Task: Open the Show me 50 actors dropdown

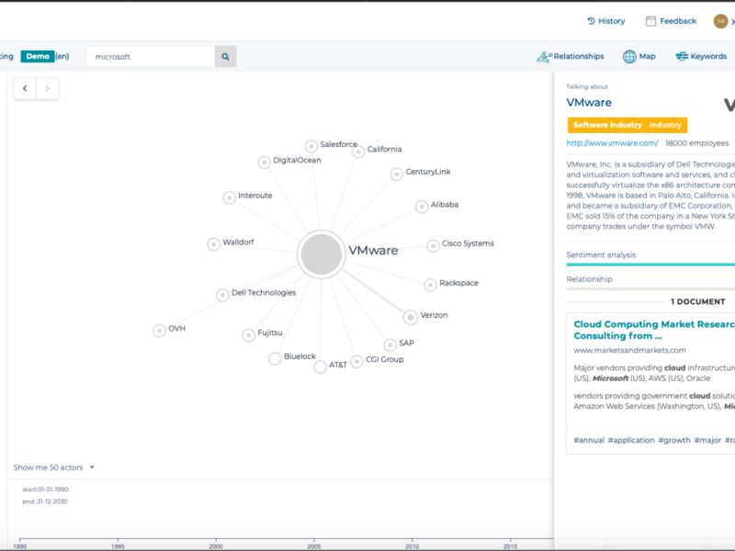Action: 54,467
